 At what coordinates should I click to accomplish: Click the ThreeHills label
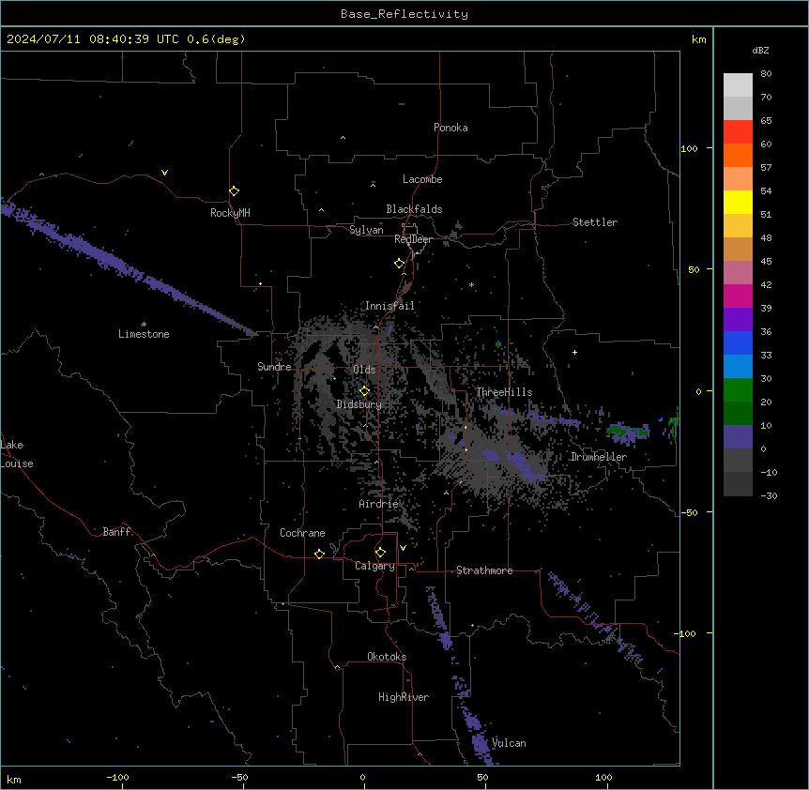(504, 392)
